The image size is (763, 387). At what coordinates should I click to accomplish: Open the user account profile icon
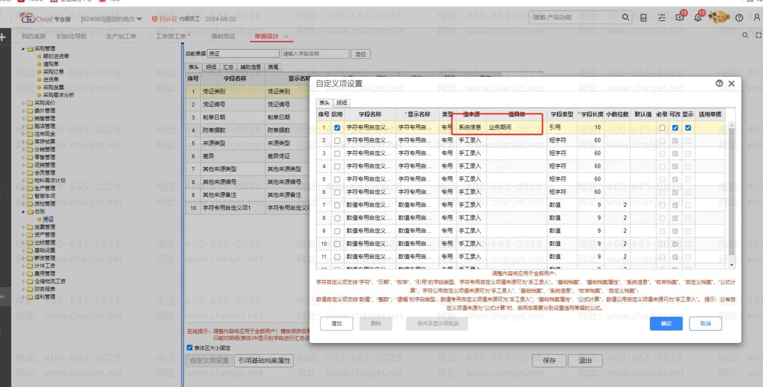(x=757, y=18)
